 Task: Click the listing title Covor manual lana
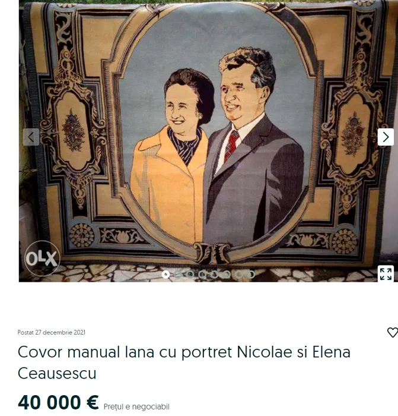(x=184, y=363)
